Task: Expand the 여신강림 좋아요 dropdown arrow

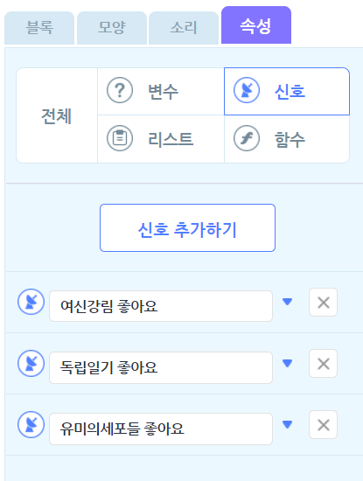Action: [x=287, y=302]
